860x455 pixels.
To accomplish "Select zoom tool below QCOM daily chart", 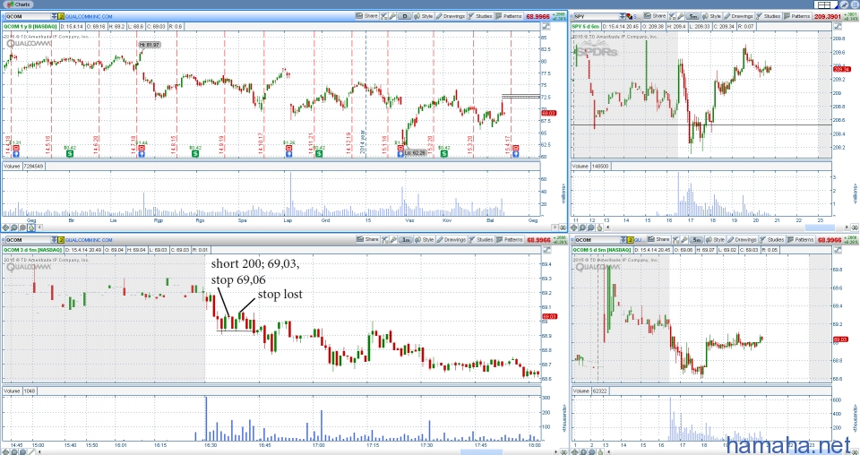I will 14,227.
